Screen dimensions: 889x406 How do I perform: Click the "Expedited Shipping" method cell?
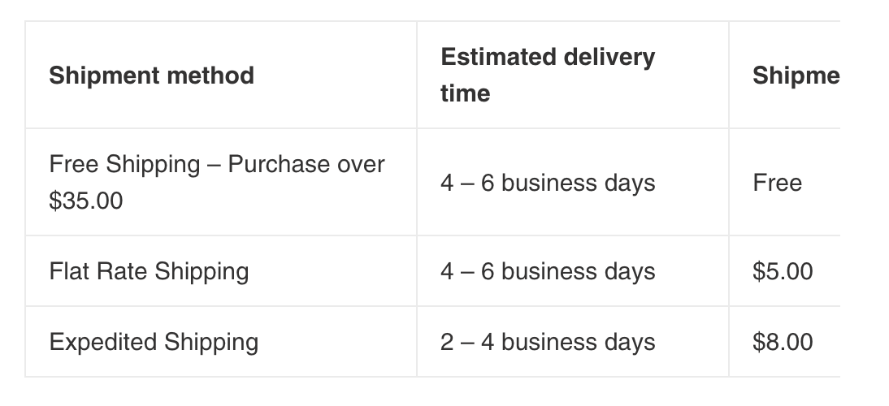[x=154, y=342]
